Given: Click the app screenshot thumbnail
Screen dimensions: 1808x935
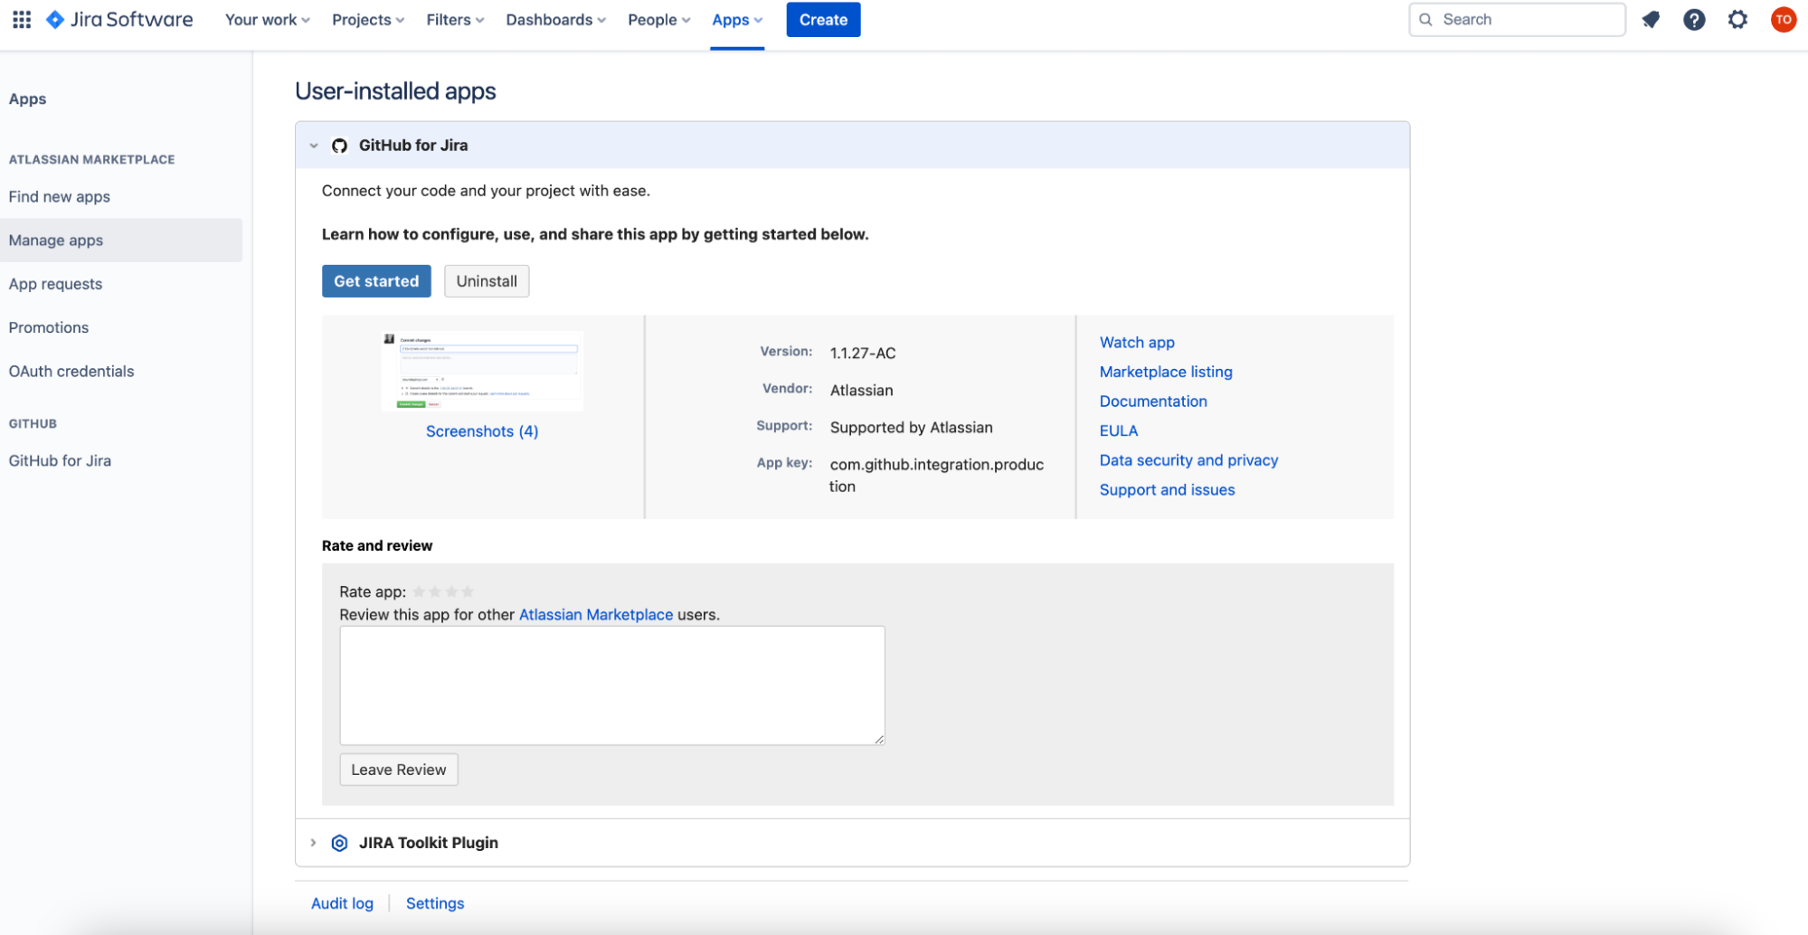Looking at the screenshot, I should point(482,371).
